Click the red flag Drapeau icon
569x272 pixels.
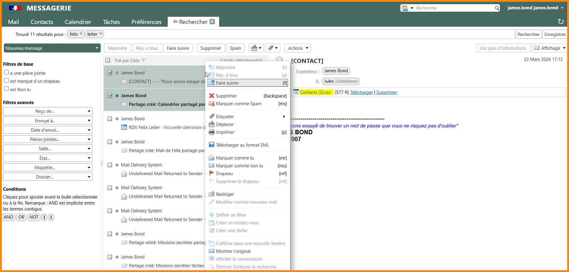coord(212,173)
